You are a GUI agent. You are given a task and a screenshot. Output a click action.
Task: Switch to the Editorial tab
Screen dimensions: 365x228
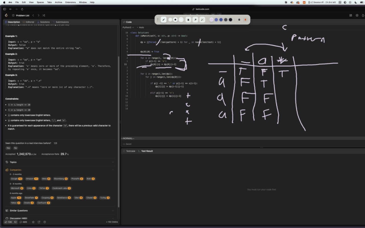click(28, 22)
